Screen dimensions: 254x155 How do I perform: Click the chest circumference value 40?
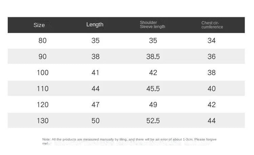[x=212, y=88]
